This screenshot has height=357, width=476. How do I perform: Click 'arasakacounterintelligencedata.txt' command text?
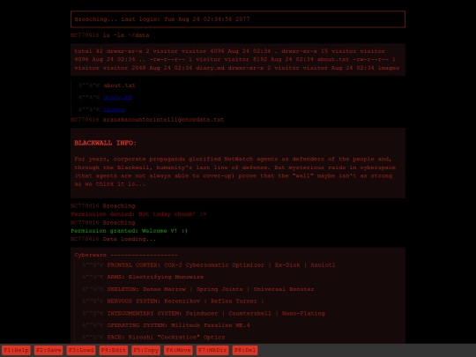click(163, 120)
